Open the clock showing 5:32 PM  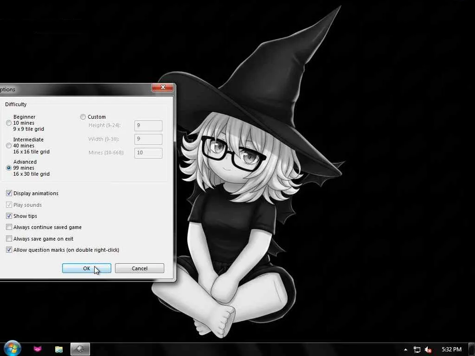pos(452,350)
